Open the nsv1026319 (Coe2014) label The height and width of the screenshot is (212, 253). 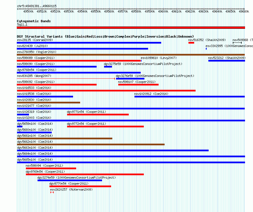coord(34,112)
